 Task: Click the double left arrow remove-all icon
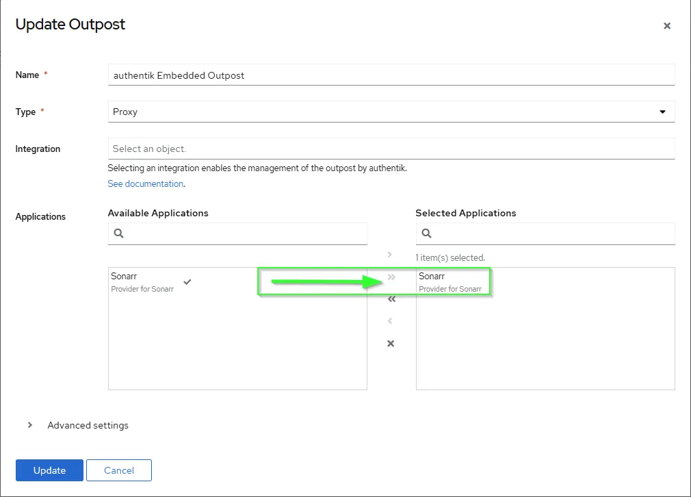391,299
